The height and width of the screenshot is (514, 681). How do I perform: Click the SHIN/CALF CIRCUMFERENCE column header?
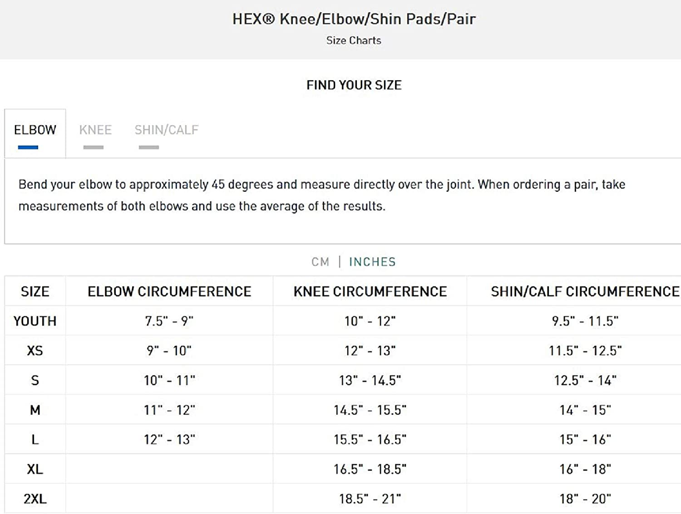coord(585,291)
